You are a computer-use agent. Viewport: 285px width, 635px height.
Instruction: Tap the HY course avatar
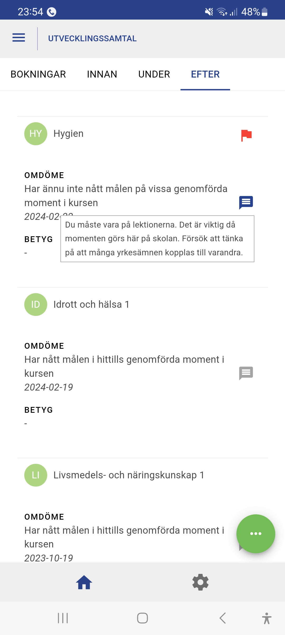[x=36, y=134]
